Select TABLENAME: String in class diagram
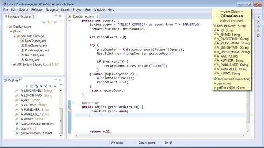The image size is (264, 148). [230, 26]
